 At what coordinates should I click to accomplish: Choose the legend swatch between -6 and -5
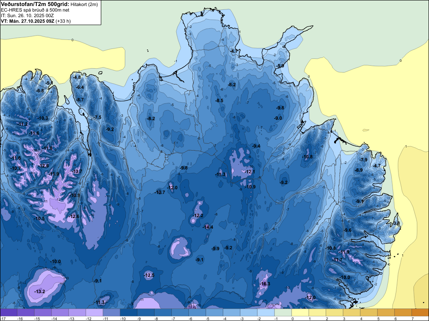[197, 312]
